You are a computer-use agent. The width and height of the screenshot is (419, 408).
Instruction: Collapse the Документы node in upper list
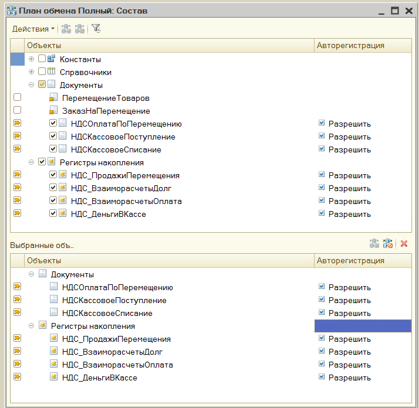(x=31, y=85)
